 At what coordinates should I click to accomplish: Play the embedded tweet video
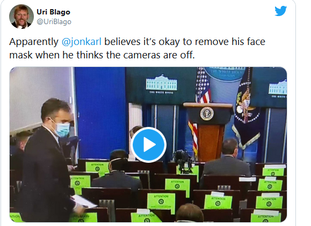coord(148,145)
